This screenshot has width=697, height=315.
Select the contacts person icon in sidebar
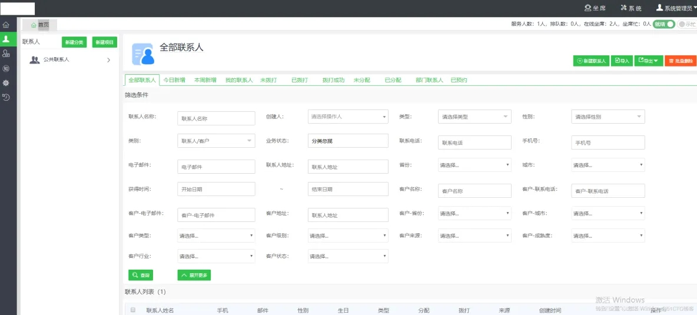point(6,39)
